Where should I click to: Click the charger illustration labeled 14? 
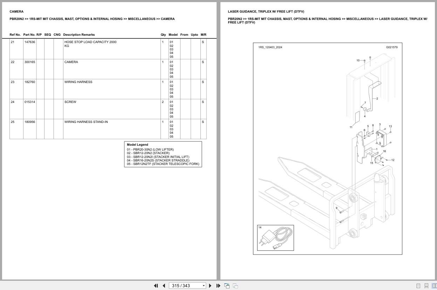coord(275,238)
